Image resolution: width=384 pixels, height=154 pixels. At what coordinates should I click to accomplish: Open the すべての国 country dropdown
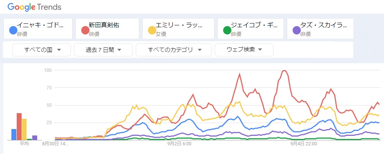coord(42,50)
